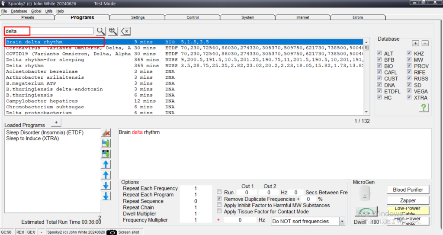Screen dimensions: 443x235
Task: Clear the search with the backspace icon
Action: pyautogui.click(x=125, y=31)
